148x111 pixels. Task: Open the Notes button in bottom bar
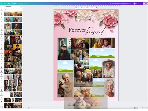point(25,108)
